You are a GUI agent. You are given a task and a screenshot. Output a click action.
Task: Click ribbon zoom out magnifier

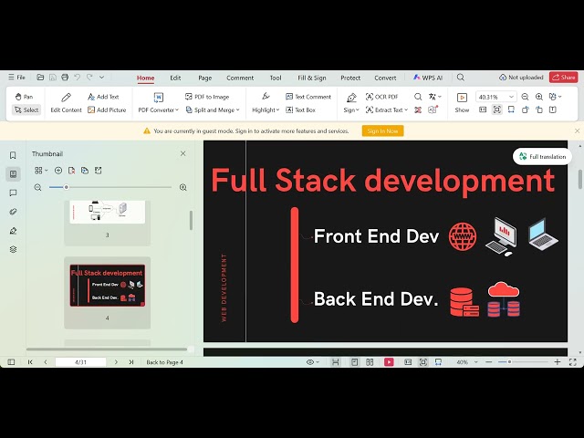click(x=525, y=97)
